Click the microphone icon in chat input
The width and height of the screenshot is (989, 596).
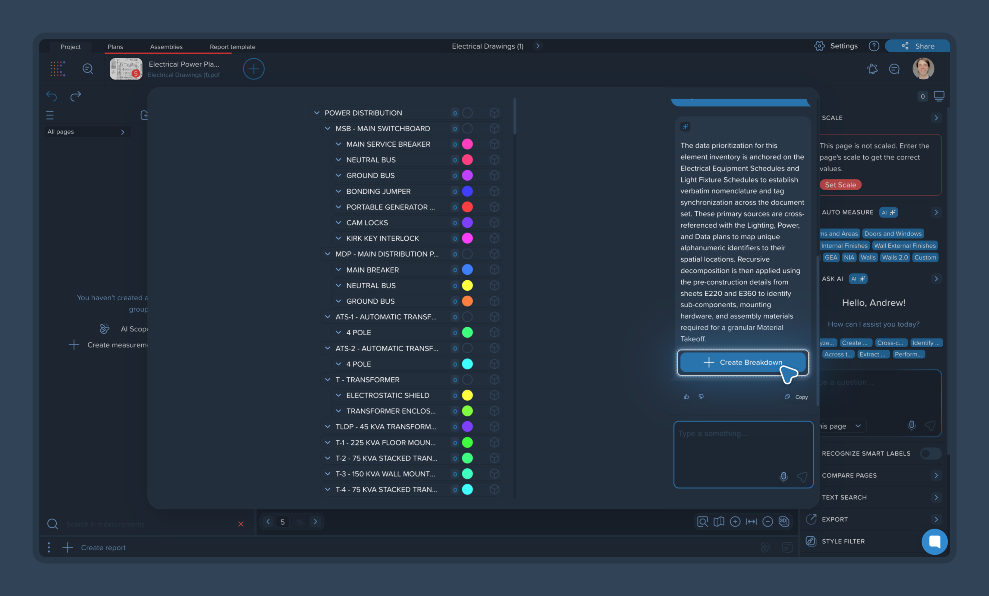tap(783, 476)
